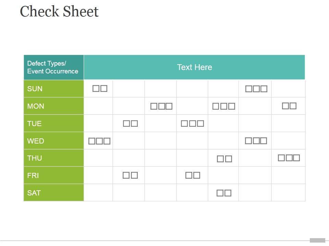
Task: Select the WED row label cell
Action: coord(53,141)
